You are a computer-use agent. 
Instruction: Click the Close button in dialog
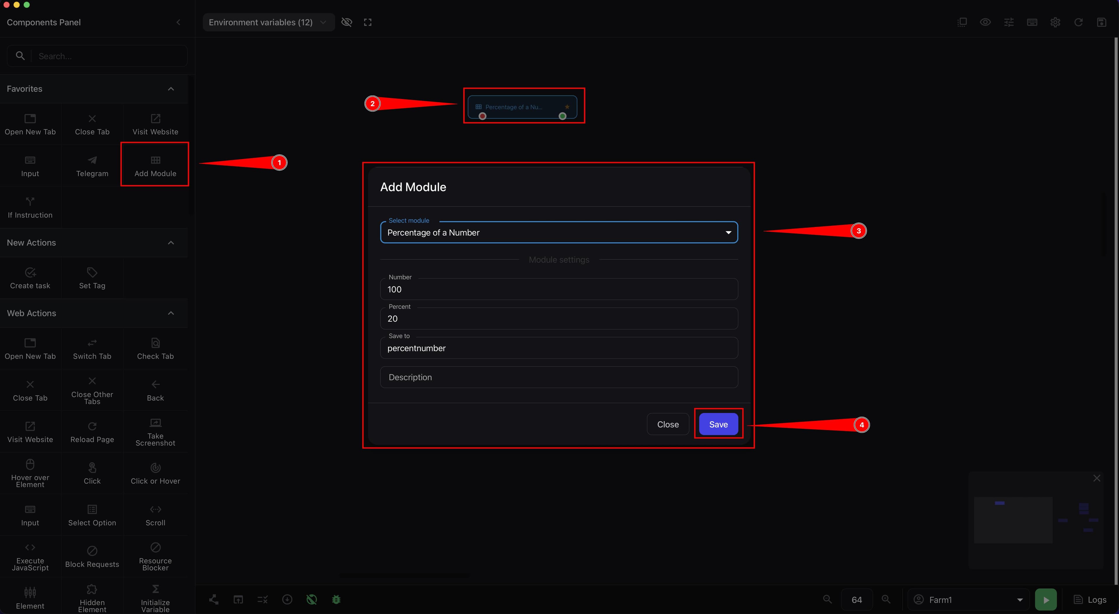(x=668, y=424)
